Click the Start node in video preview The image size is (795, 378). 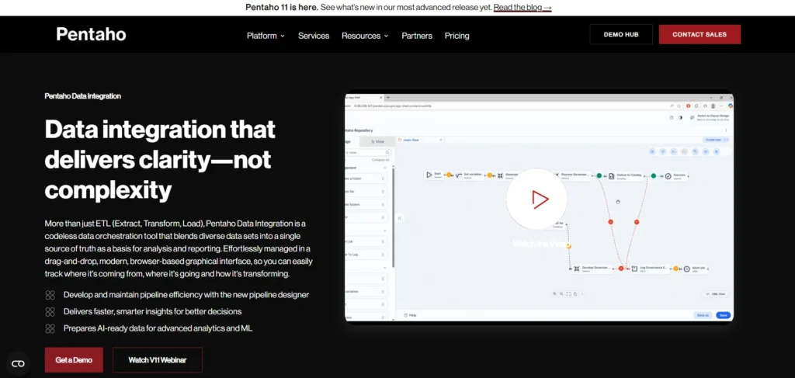tap(434, 175)
